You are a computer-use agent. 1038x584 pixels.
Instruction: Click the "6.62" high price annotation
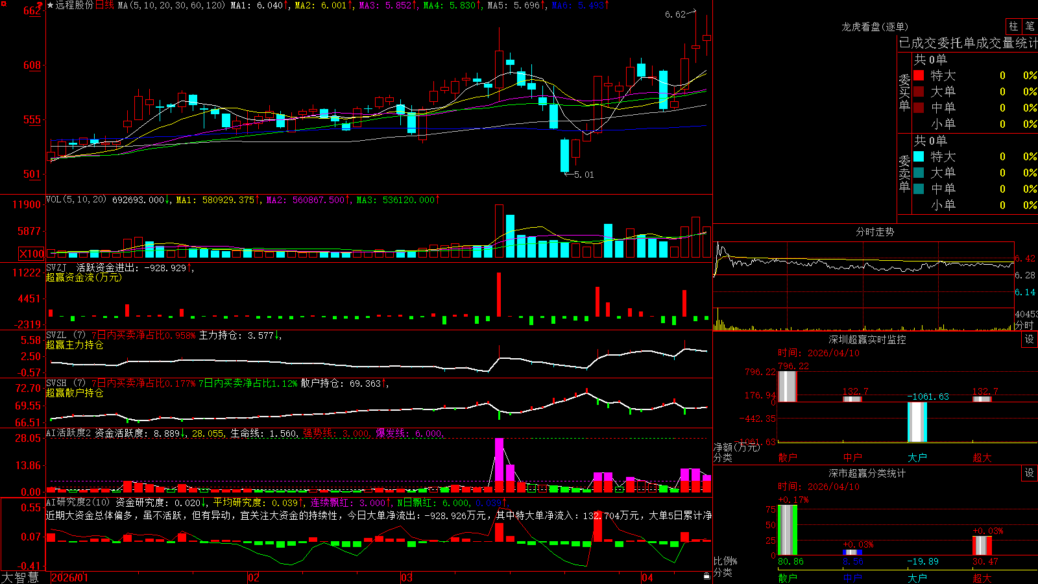(x=675, y=14)
